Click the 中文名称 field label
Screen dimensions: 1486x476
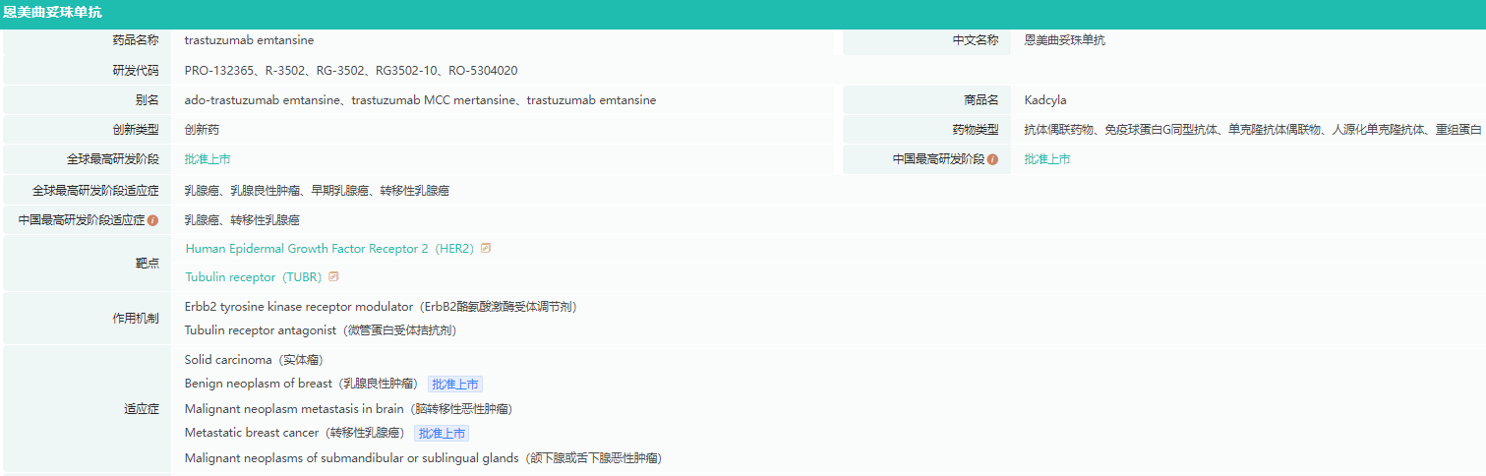click(x=976, y=40)
